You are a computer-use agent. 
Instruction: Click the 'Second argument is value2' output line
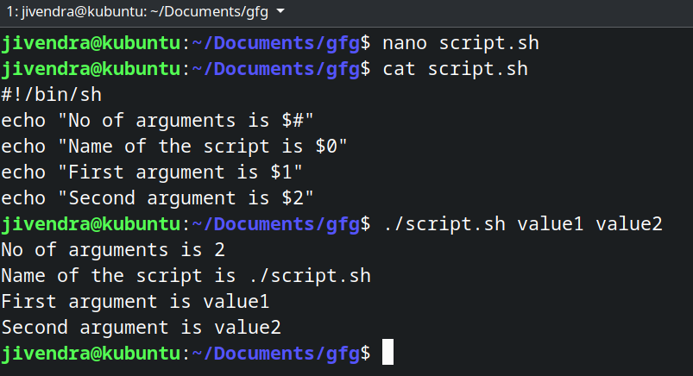[x=141, y=328]
